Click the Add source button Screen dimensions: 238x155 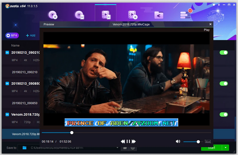31,35
